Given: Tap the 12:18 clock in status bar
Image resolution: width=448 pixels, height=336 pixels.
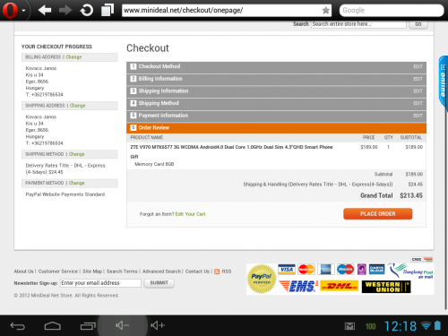Looking at the screenshot, I should click(401, 326).
